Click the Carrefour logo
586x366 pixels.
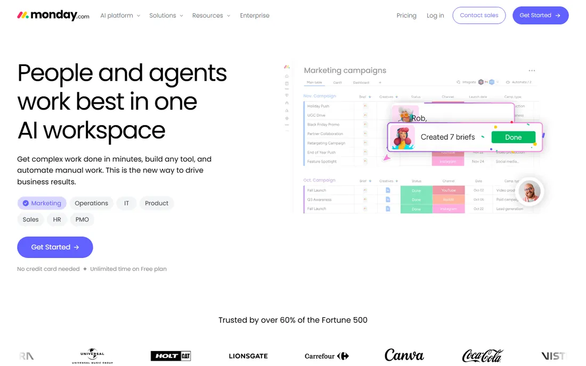click(x=327, y=356)
